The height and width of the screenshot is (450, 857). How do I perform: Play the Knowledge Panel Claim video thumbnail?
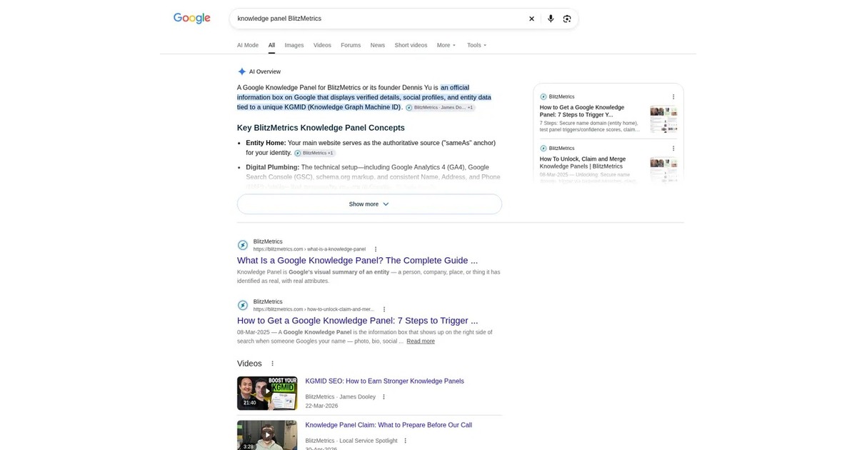coord(267,435)
